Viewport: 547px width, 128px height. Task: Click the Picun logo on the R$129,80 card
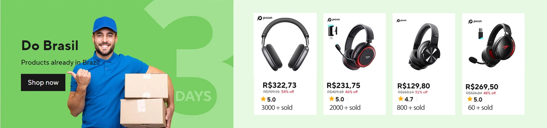(402, 20)
